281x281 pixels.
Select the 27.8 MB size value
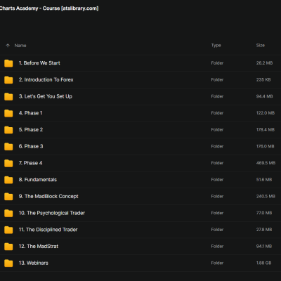(264, 230)
